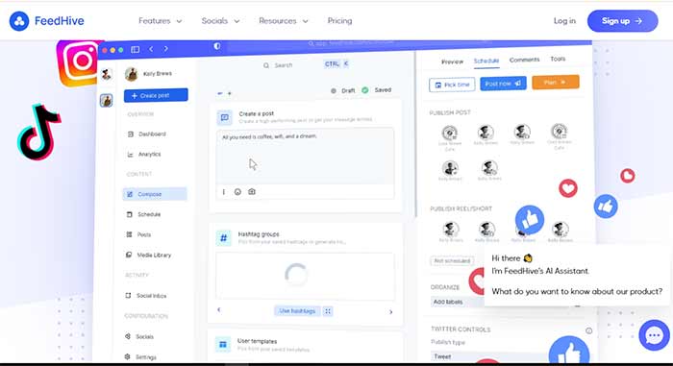Click the Use hashtags button
673x366 pixels.
(x=297, y=311)
